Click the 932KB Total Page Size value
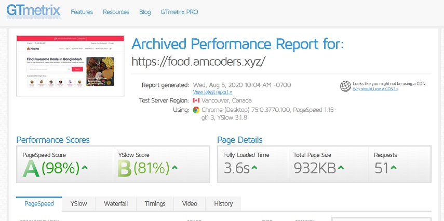Screen dimensions: 444x221 (315, 169)
